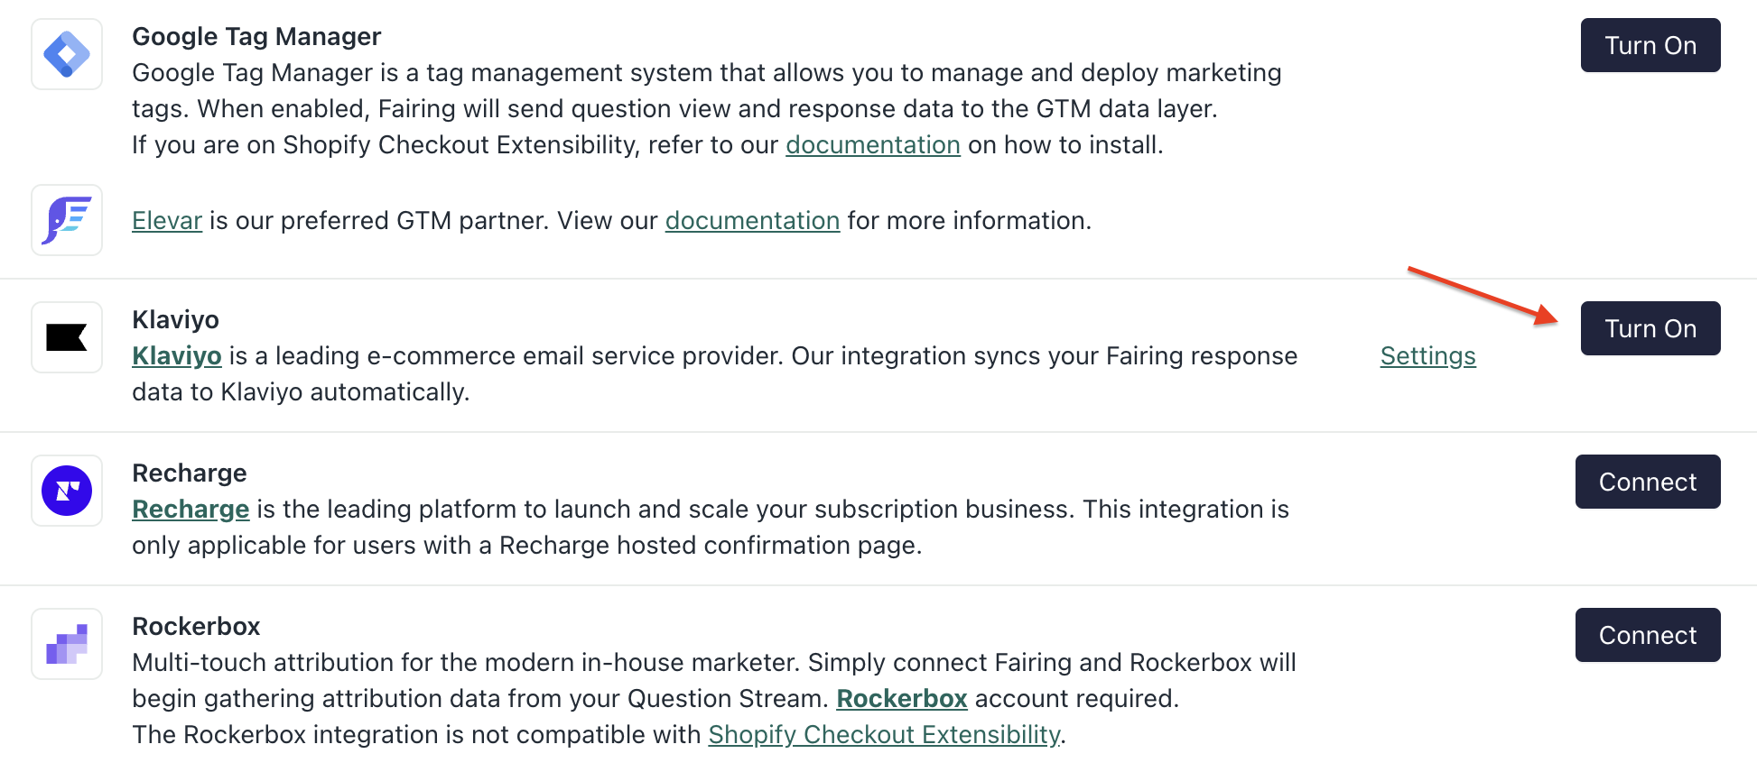Click the Elevar logo icon

pos(67,220)
